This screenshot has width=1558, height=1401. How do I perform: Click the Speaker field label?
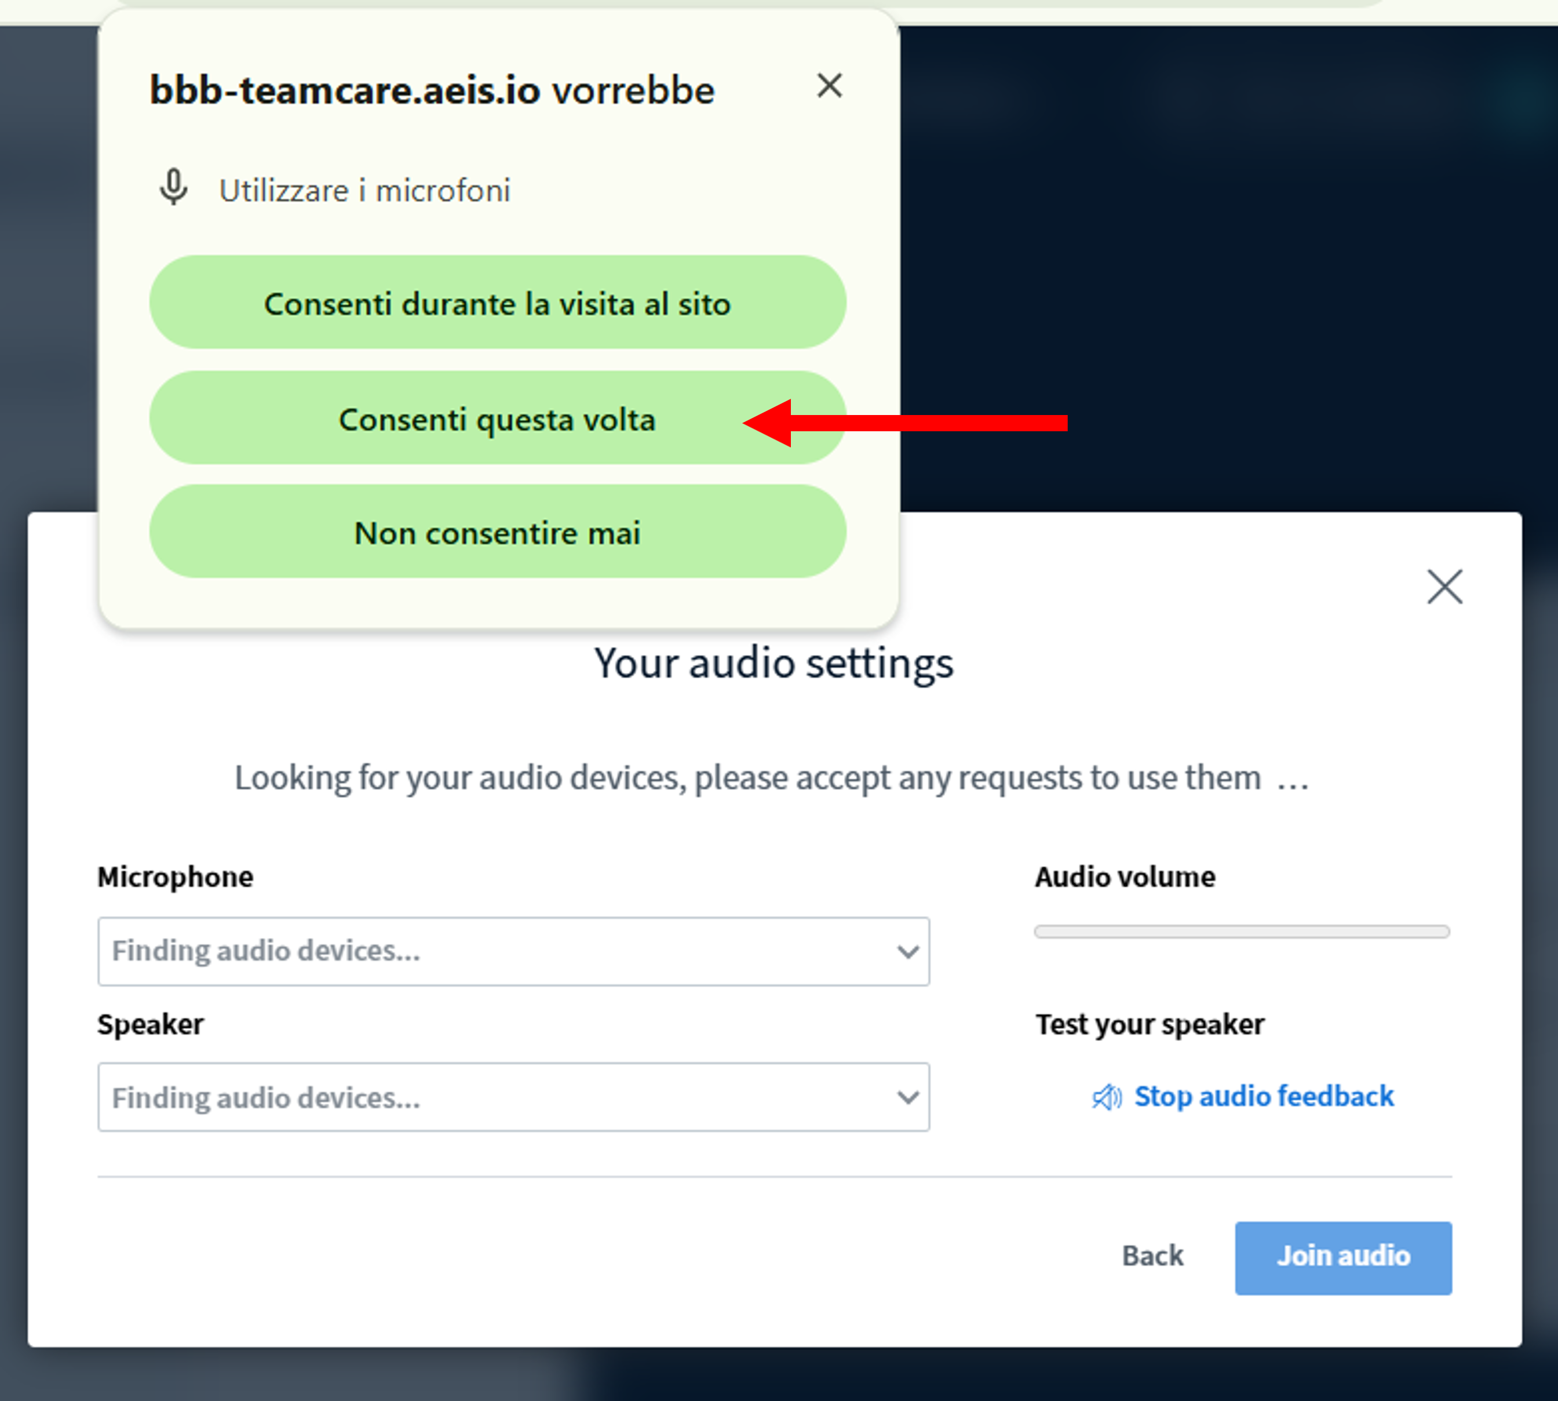pyautogui.click(x=151, y=1024)
